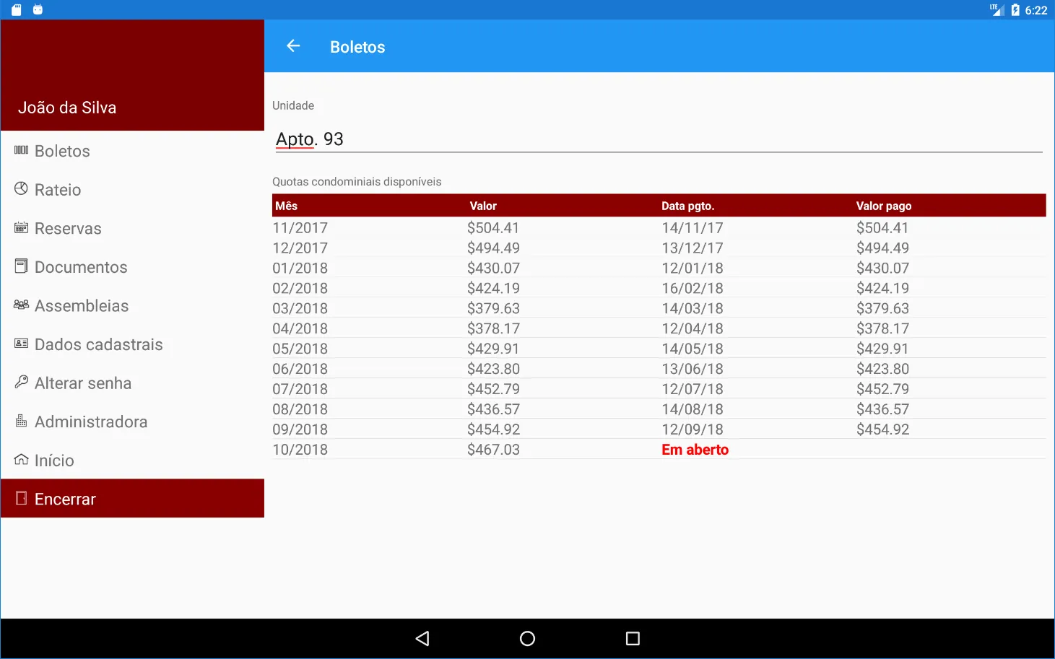The height and width of the screenshot is (659, 1055).
Task: Click the home icon beside Início
Action: pos(21,459)
